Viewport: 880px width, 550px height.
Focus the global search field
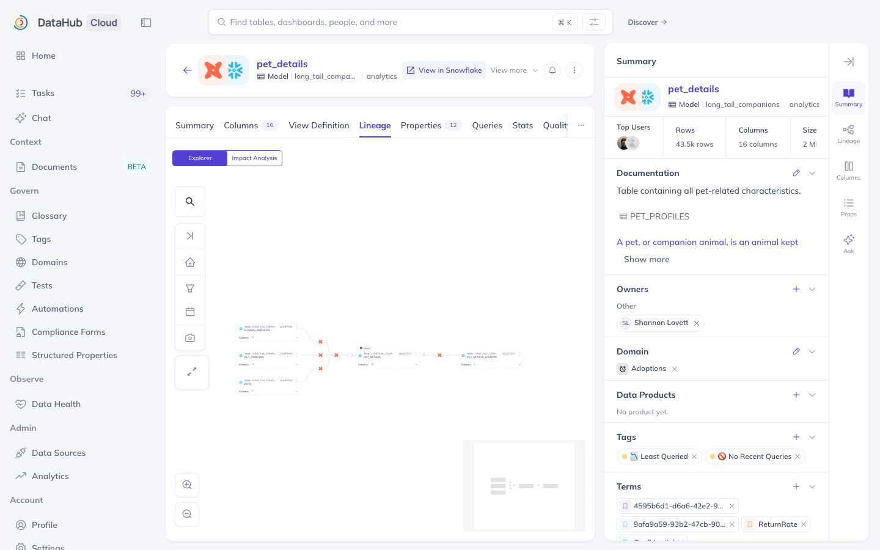coord(411,22)
